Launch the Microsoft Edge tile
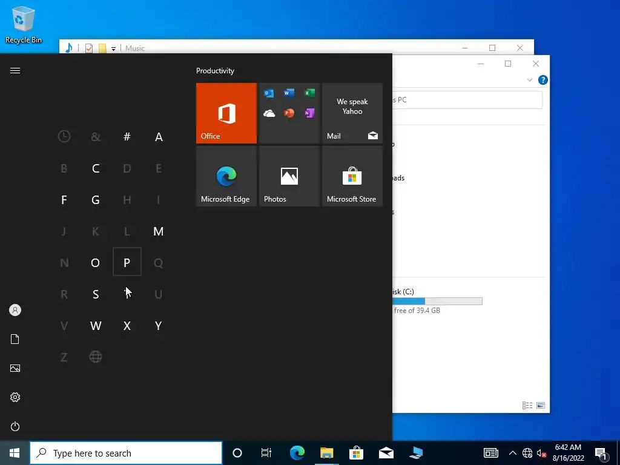Screen dimensions: 620x465 point(226,176)
